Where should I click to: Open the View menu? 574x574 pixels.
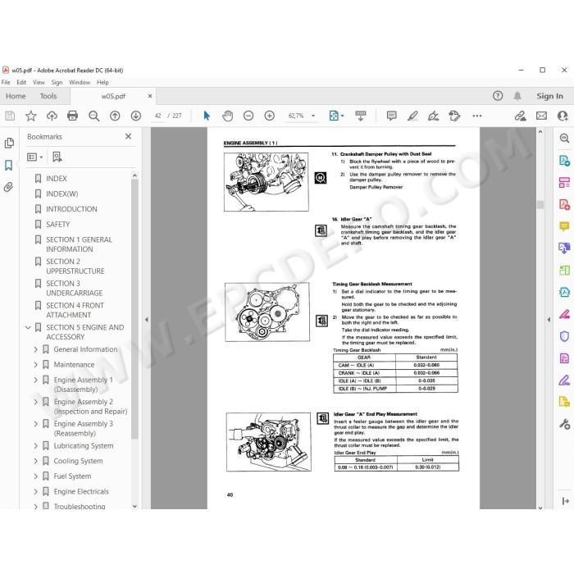pos(39,82)
